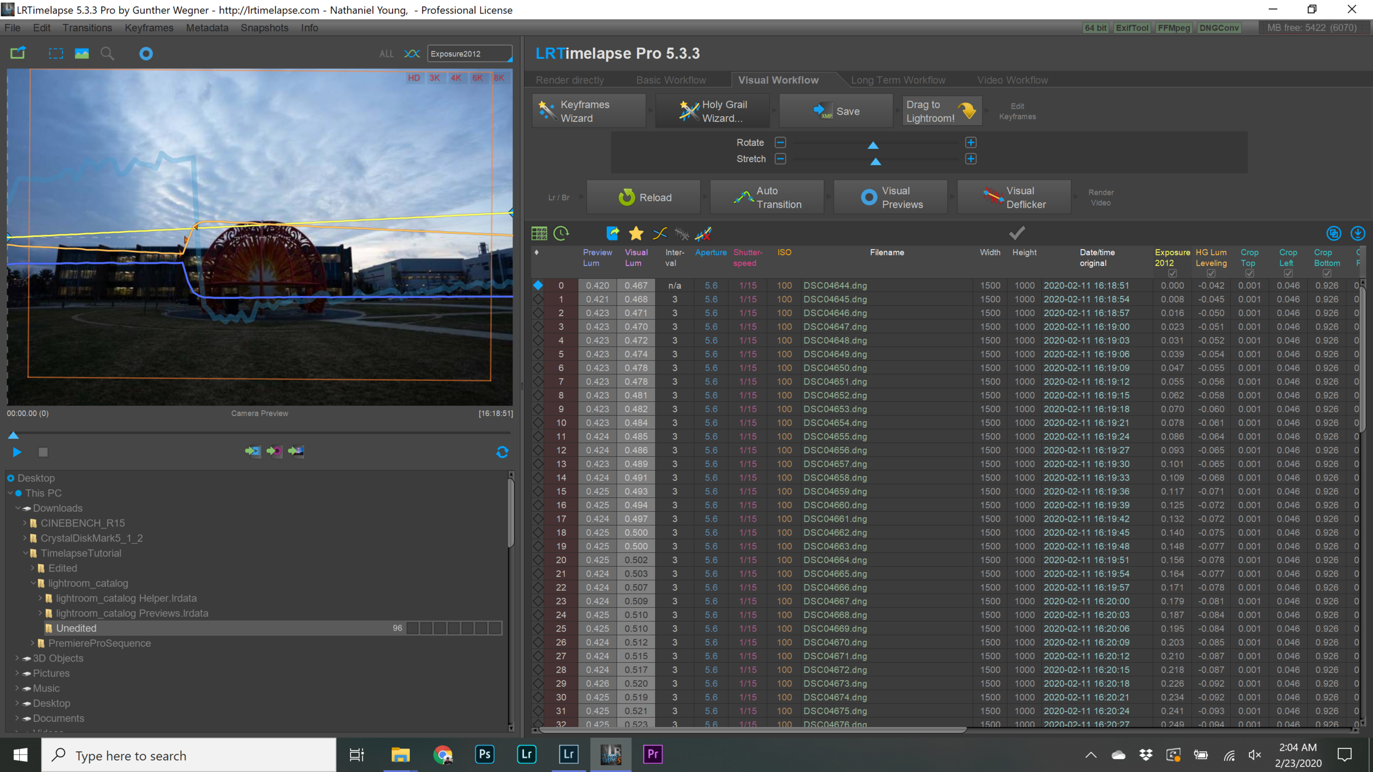Uncheck the HG Lum Leveling column checkbox
Image resolution: width=1373 pixels, height=772 pixels.
[1211, 273]
